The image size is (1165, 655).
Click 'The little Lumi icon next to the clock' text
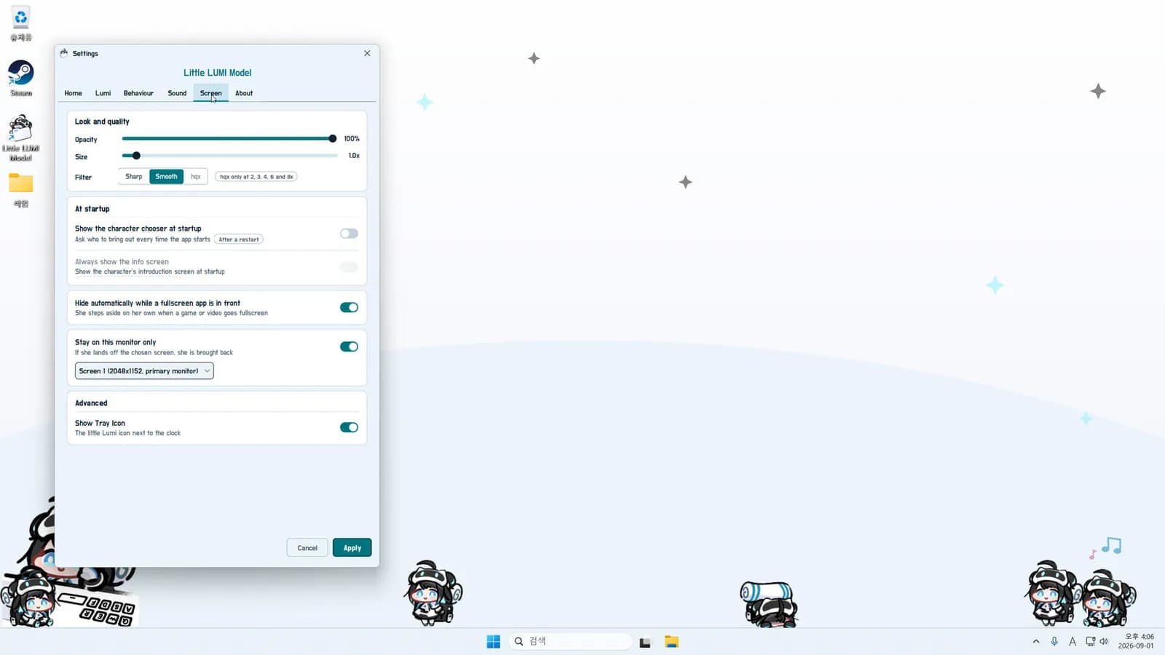pyautogui.click(x=127, y=433)
